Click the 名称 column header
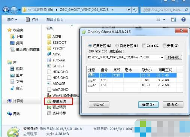Viewport: 190px width, 137px height. [50, 28]
